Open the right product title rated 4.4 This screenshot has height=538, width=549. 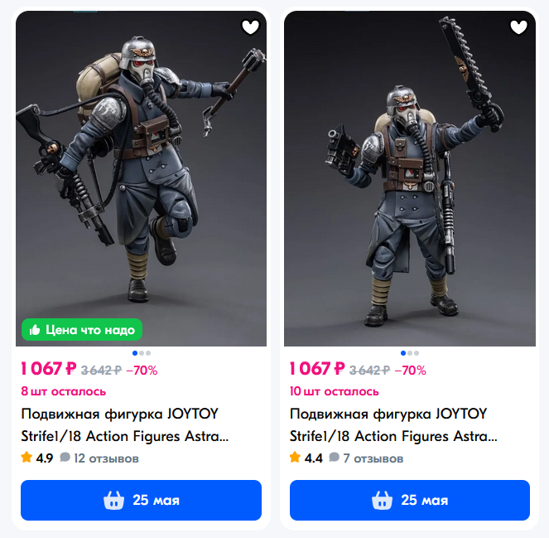tap(393, 425)
